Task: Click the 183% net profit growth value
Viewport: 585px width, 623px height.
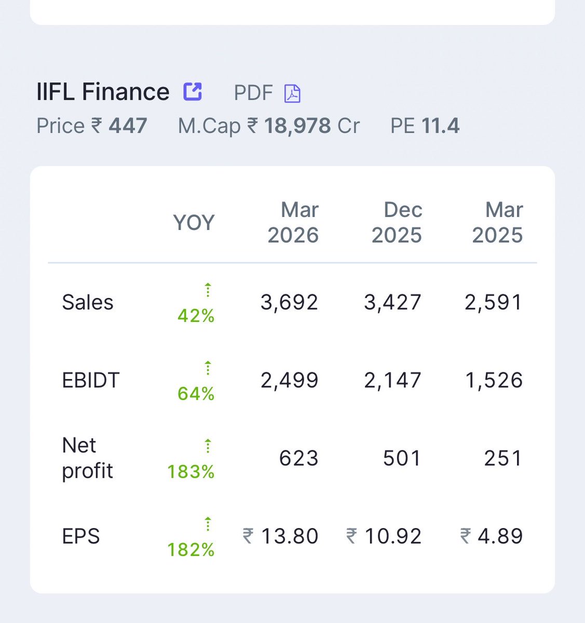Action: (x=191, y=471)
